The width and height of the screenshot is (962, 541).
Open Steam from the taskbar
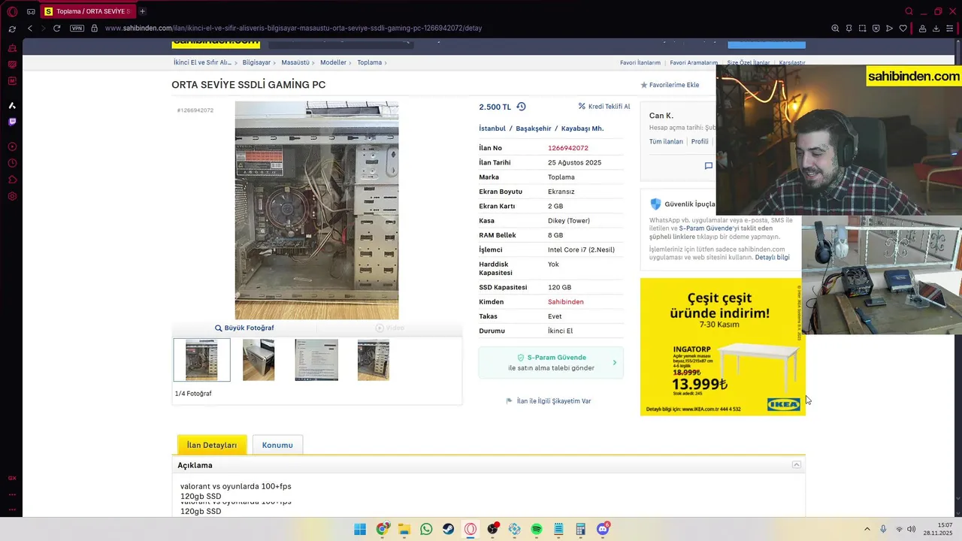(x=448, y=530)
